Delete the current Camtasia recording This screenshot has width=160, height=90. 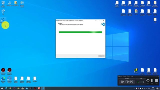(148, 81)
